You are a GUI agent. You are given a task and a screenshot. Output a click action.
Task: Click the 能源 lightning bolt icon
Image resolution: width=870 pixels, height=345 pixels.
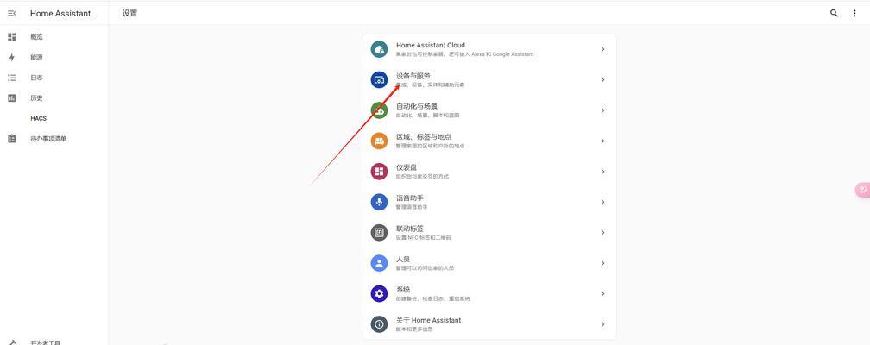(12, 57)
